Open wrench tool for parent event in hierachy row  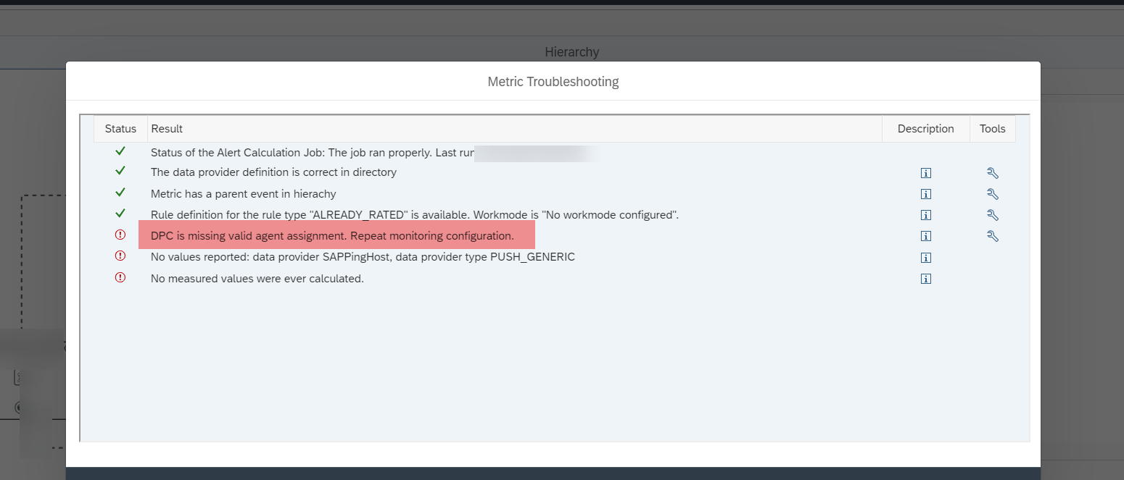point(993,194)
